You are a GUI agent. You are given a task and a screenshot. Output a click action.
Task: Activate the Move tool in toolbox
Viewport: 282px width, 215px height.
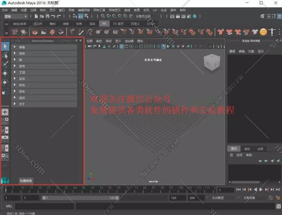5,73
